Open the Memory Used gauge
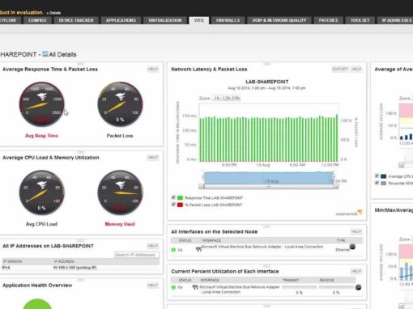This screenshot has height=309, width=413. click(x=120, y=193)
